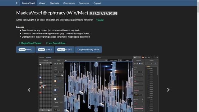The width and height of the screenshot is (199, 112).
Task: Click the lines icon at Camera row end
Action: [x=142, y=63]
